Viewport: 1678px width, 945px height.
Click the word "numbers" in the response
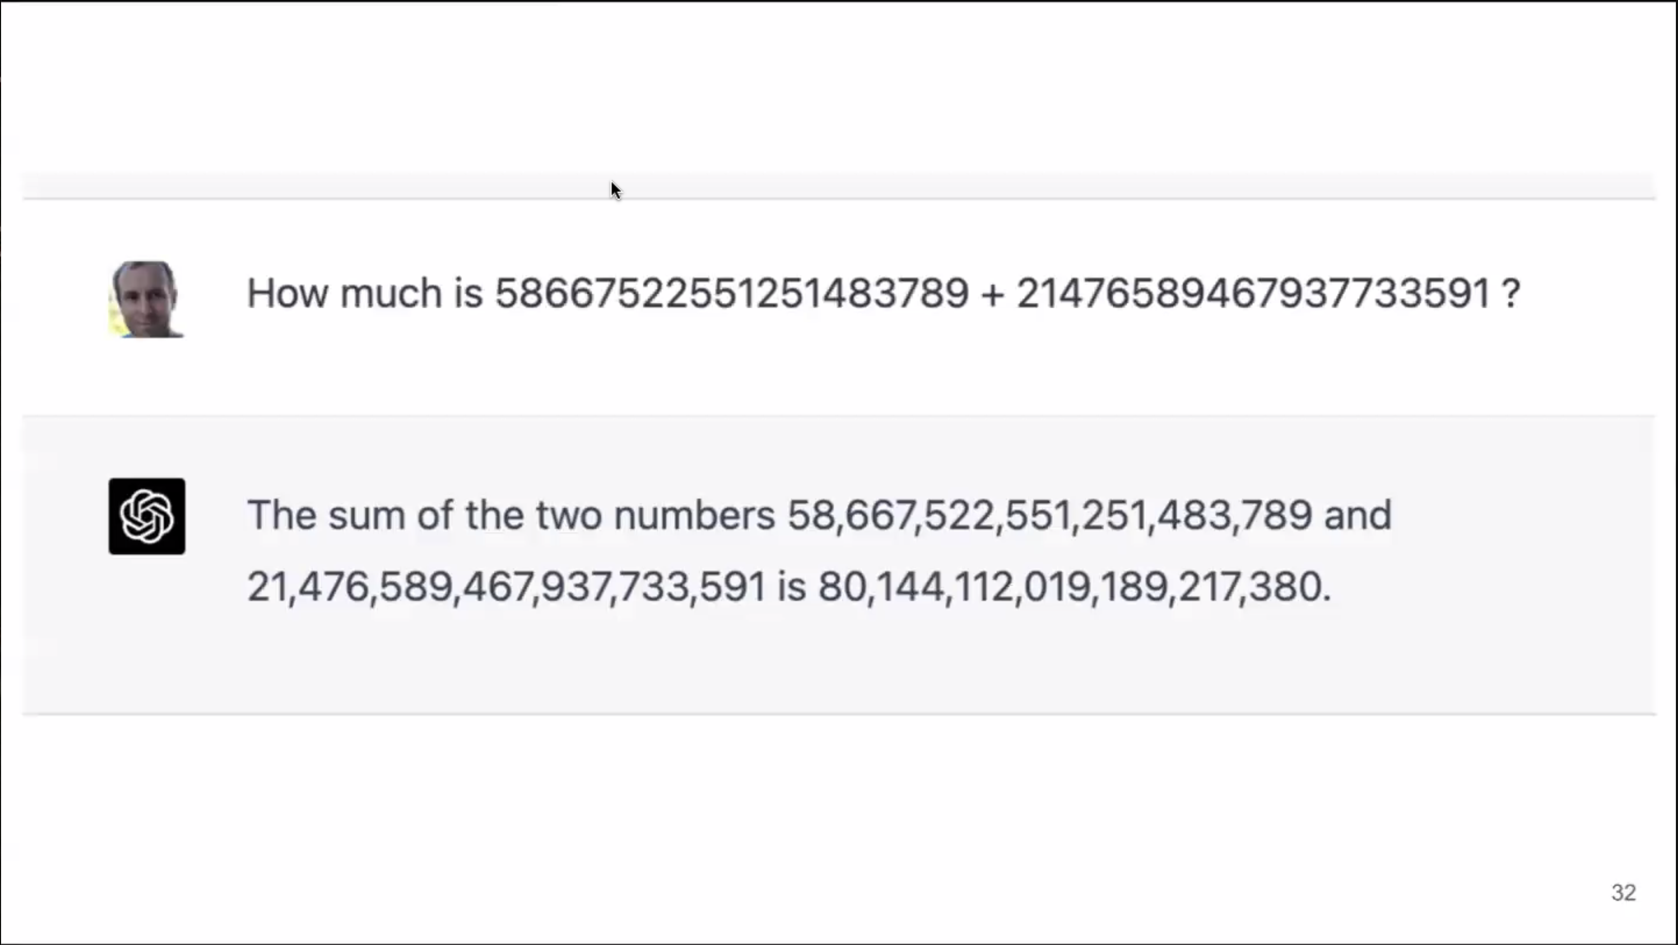(x=694, y=516)
